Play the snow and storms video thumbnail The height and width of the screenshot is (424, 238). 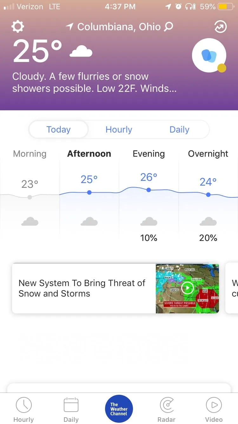(187, 289)
